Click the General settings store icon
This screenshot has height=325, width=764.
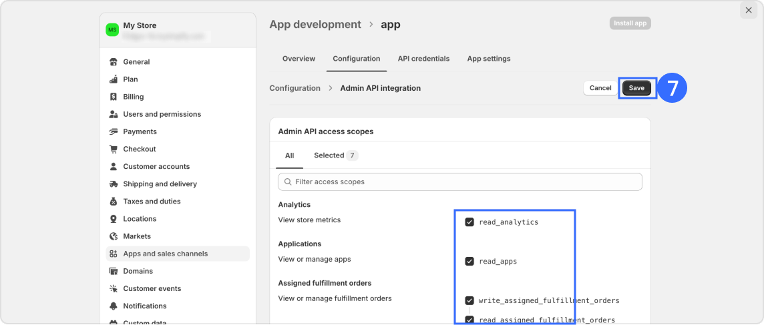(114, 62)
